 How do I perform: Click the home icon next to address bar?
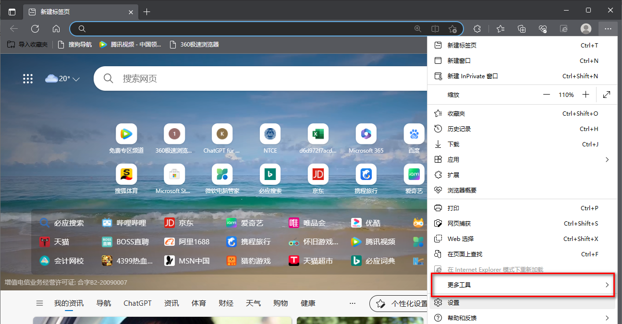click(x=56, y=29)
